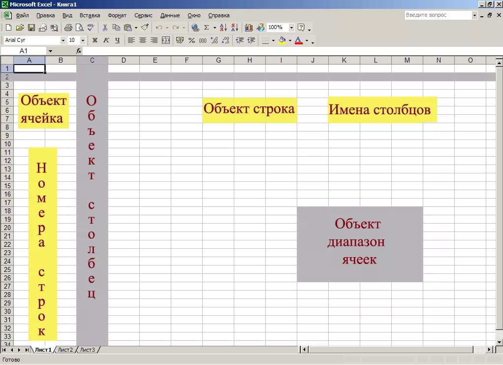Expand the font size 10 dropdown
Viewport: 503px width, 365px height.
pos(83,40)
